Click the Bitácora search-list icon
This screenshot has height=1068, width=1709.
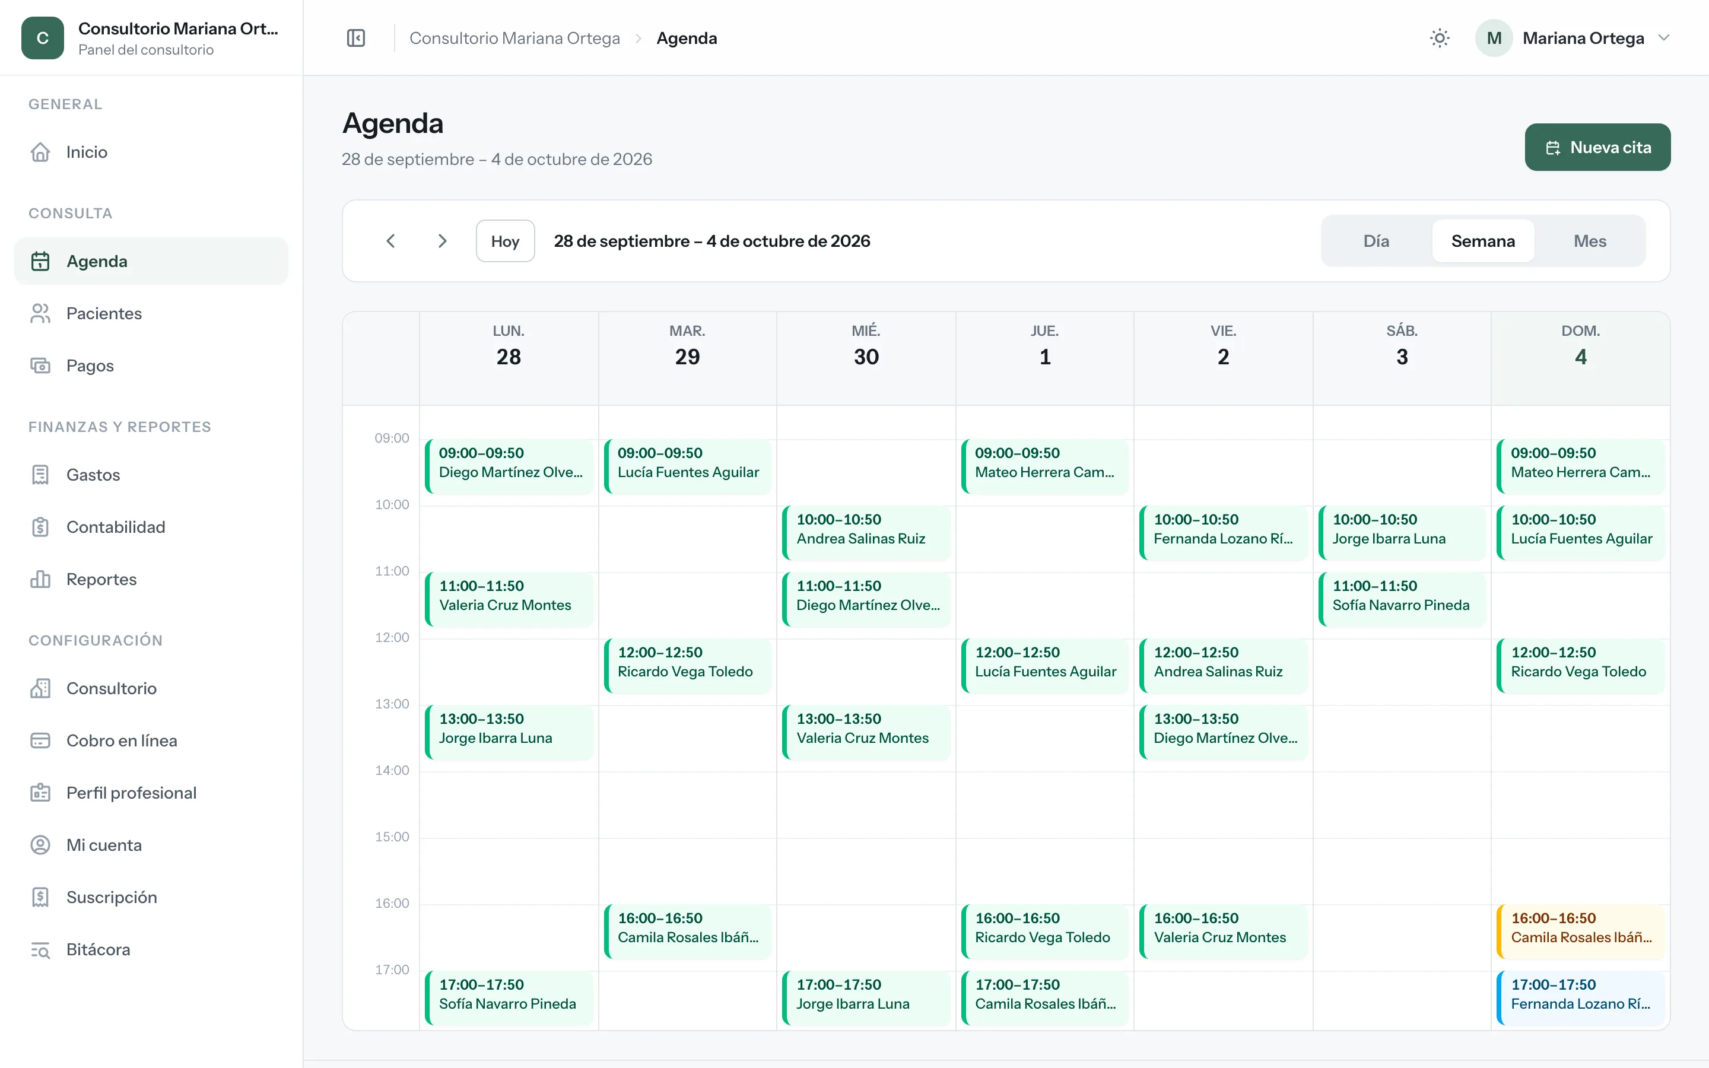(40, 949)
